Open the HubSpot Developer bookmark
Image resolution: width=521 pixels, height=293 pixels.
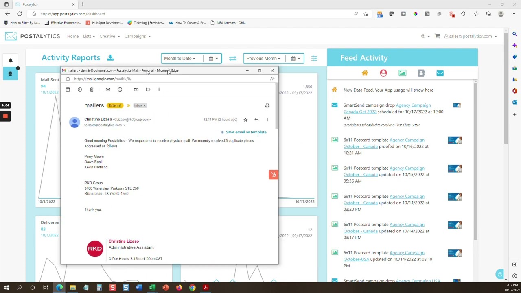point(104,23)
